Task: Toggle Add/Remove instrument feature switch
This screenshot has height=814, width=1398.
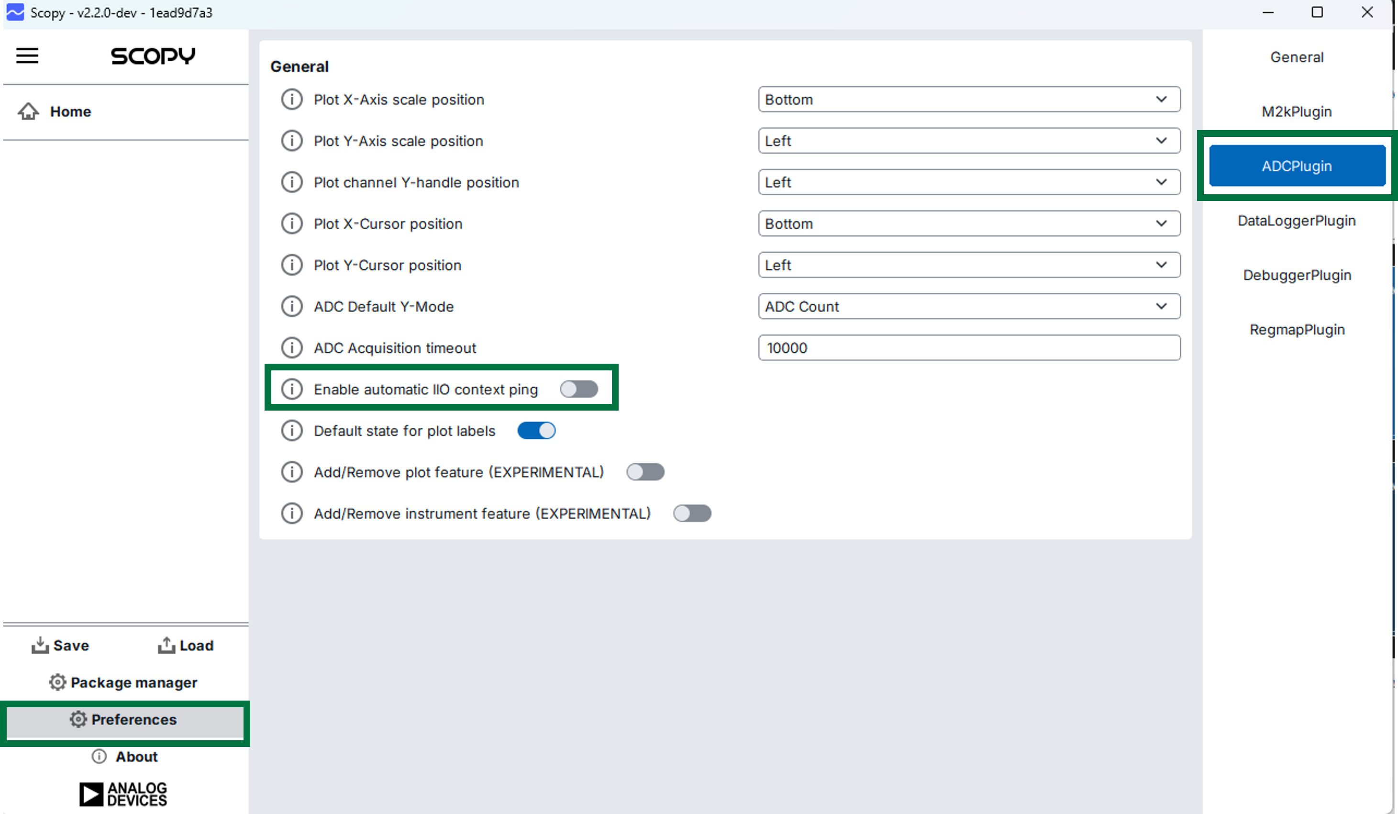Action: (x=692, y=513)
